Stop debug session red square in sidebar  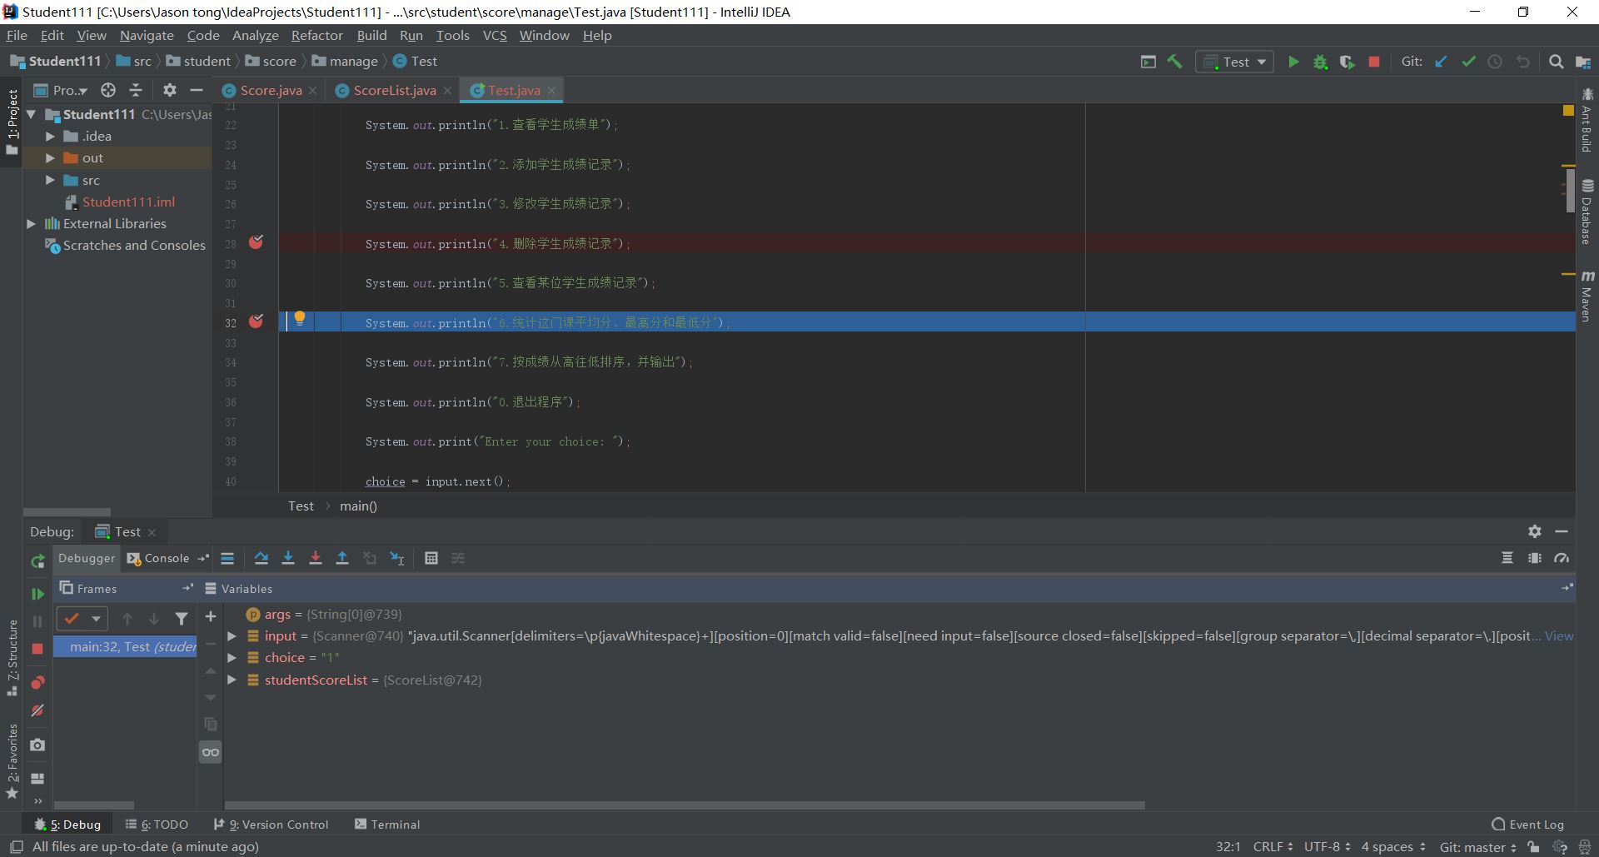pyautogui.click(x=37, y=649)
